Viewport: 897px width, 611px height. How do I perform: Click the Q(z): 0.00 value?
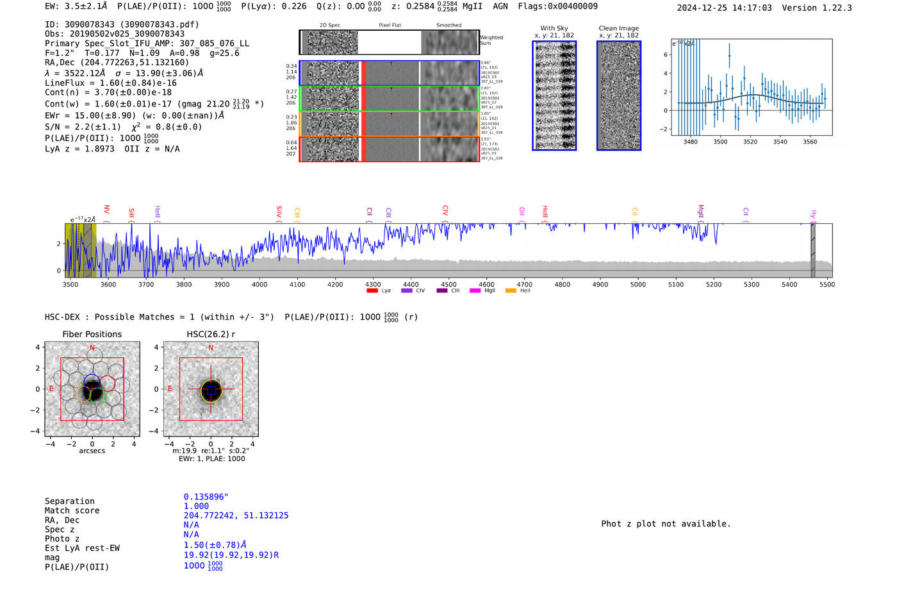(x=349, y=6)
